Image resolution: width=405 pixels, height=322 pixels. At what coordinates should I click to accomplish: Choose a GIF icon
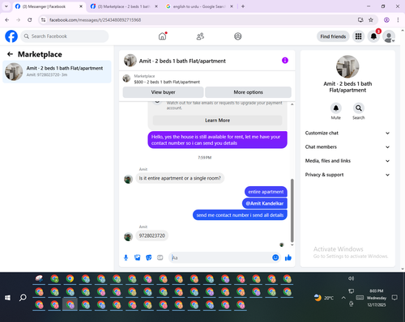pyautogui.click(x=160, y=257)
